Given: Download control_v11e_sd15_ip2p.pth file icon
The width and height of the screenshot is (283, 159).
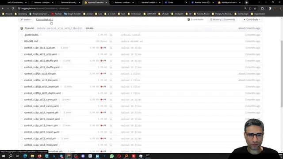Looking at the screenshot, I should point(111,48).
